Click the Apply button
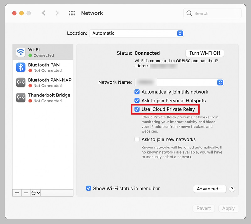The image size is (251, 224). pos(228,208)
